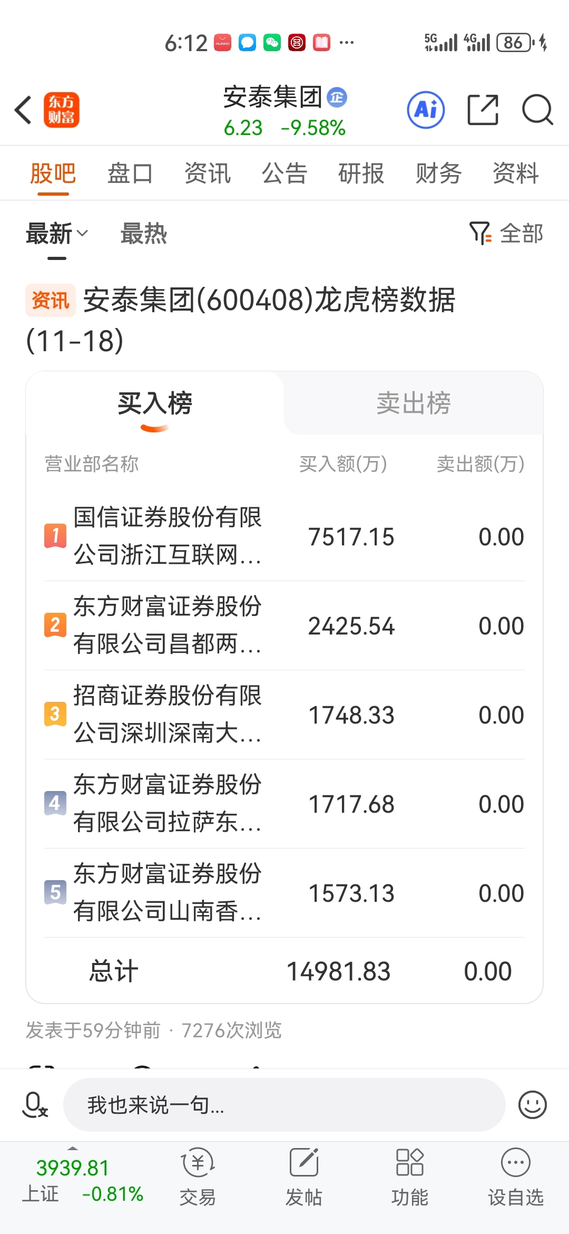Sort posts by 最热

[144, 234]
